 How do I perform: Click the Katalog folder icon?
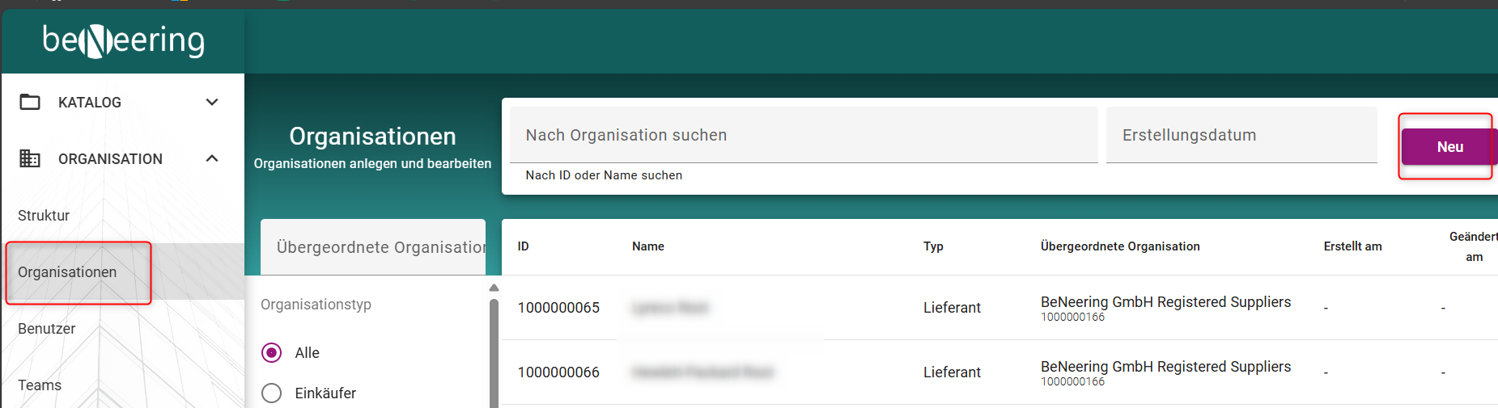click(x=30, y=102)
